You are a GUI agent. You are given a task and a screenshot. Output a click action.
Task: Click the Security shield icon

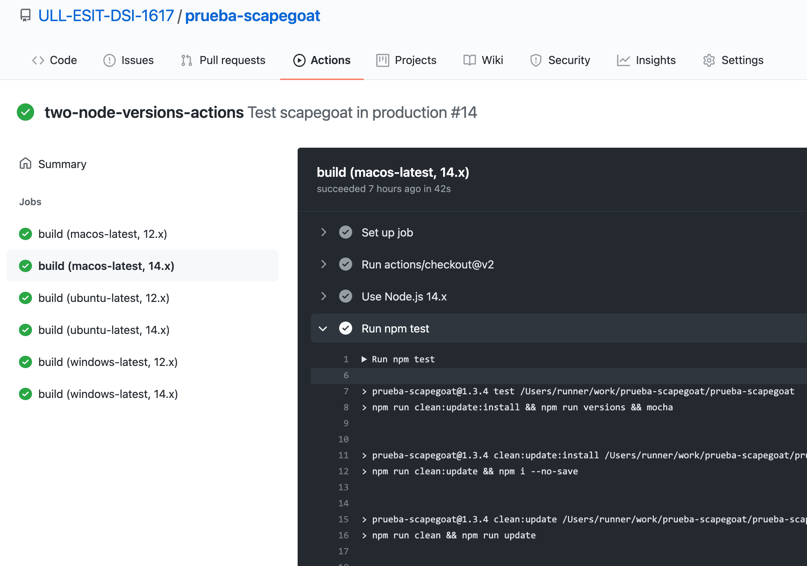pos(536,60)
